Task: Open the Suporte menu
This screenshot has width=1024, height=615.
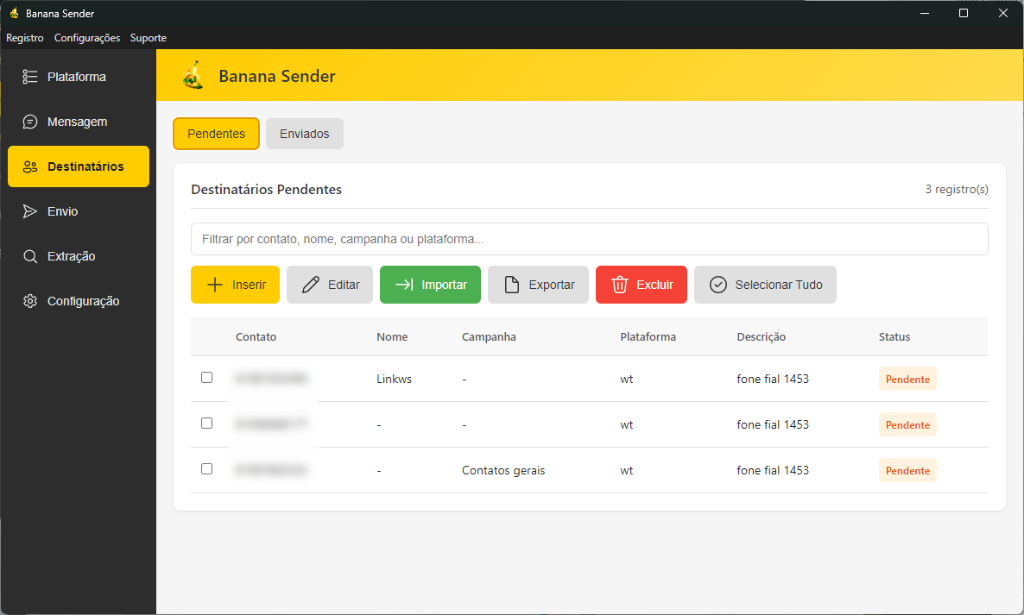Action: coord(148,38)
